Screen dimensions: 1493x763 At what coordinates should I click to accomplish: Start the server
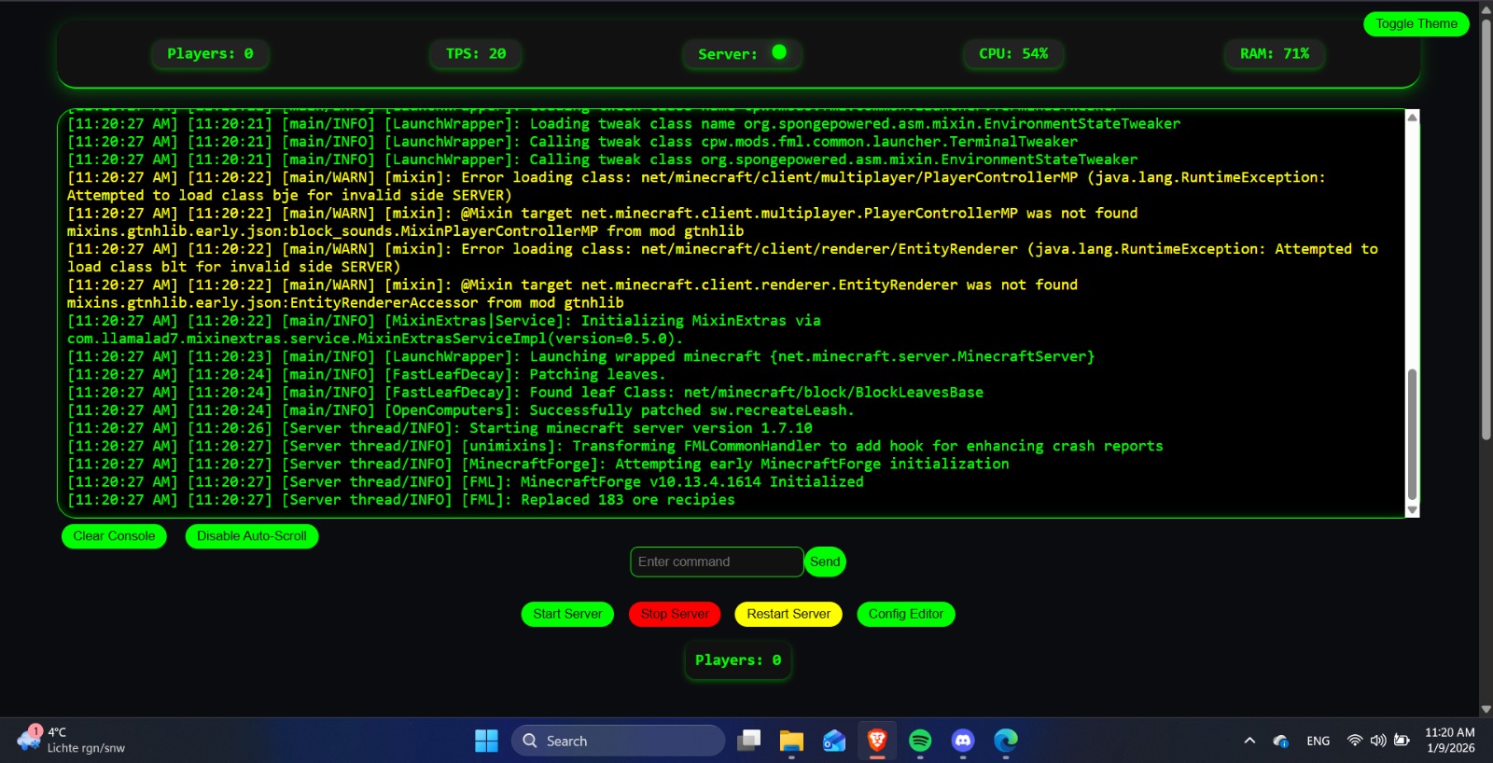(x=567, y=614)
